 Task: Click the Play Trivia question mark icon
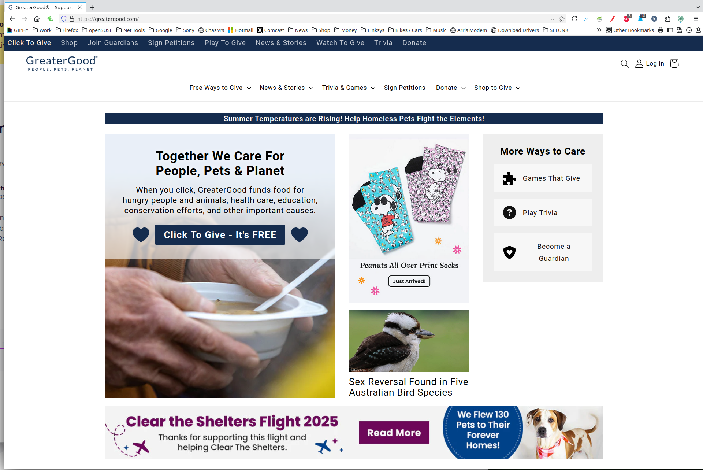tap(509, 212)
